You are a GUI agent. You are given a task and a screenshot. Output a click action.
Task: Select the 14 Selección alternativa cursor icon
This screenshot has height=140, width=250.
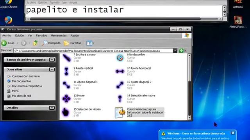coord(120,98)
